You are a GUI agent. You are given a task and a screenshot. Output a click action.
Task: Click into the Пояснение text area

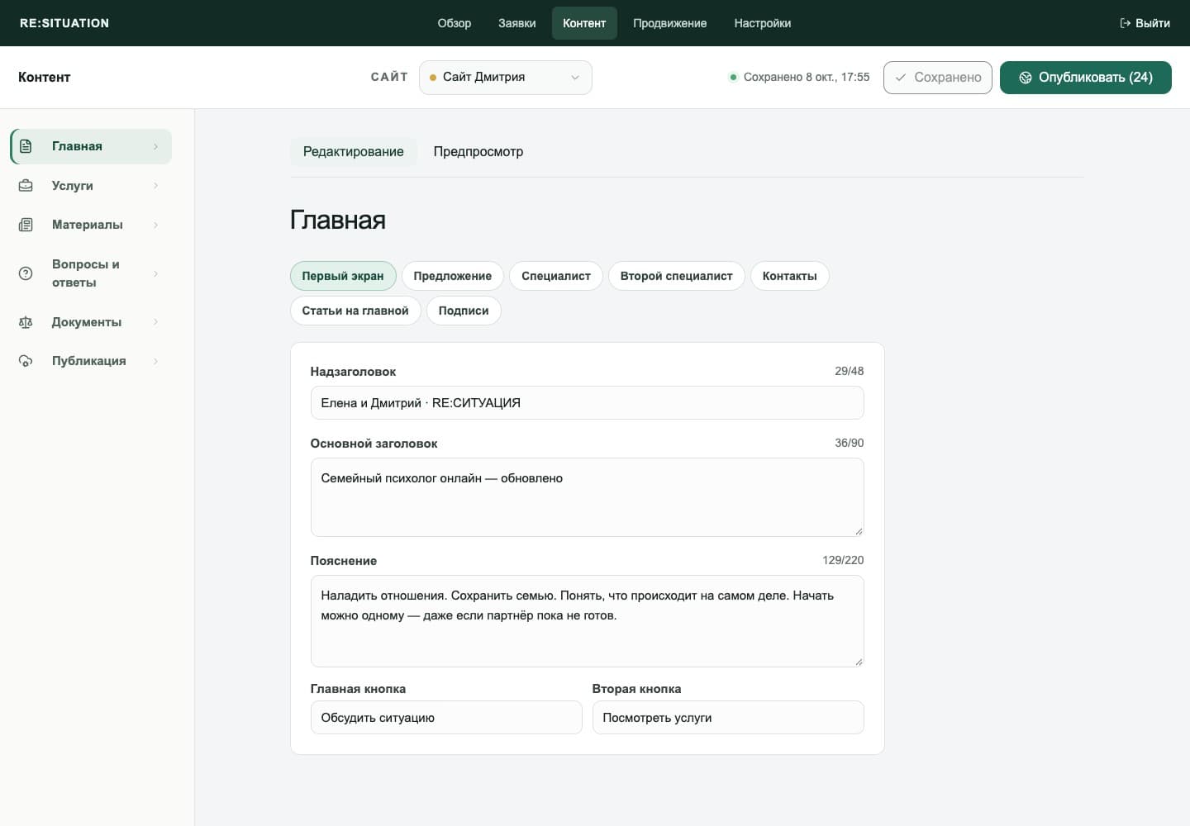coord(588,621)
